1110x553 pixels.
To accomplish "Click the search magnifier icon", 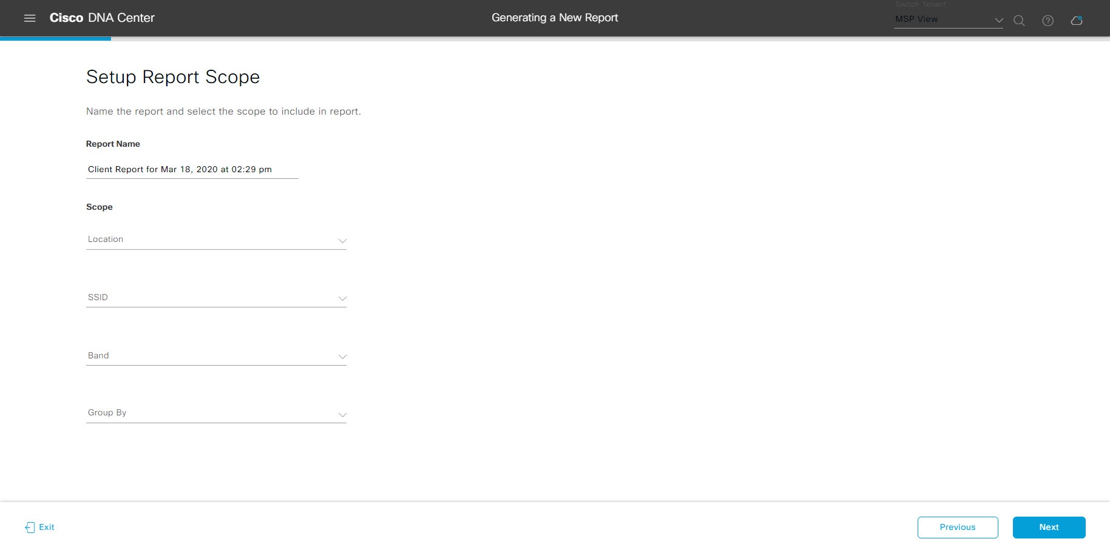I will (x=1019, y=21).
